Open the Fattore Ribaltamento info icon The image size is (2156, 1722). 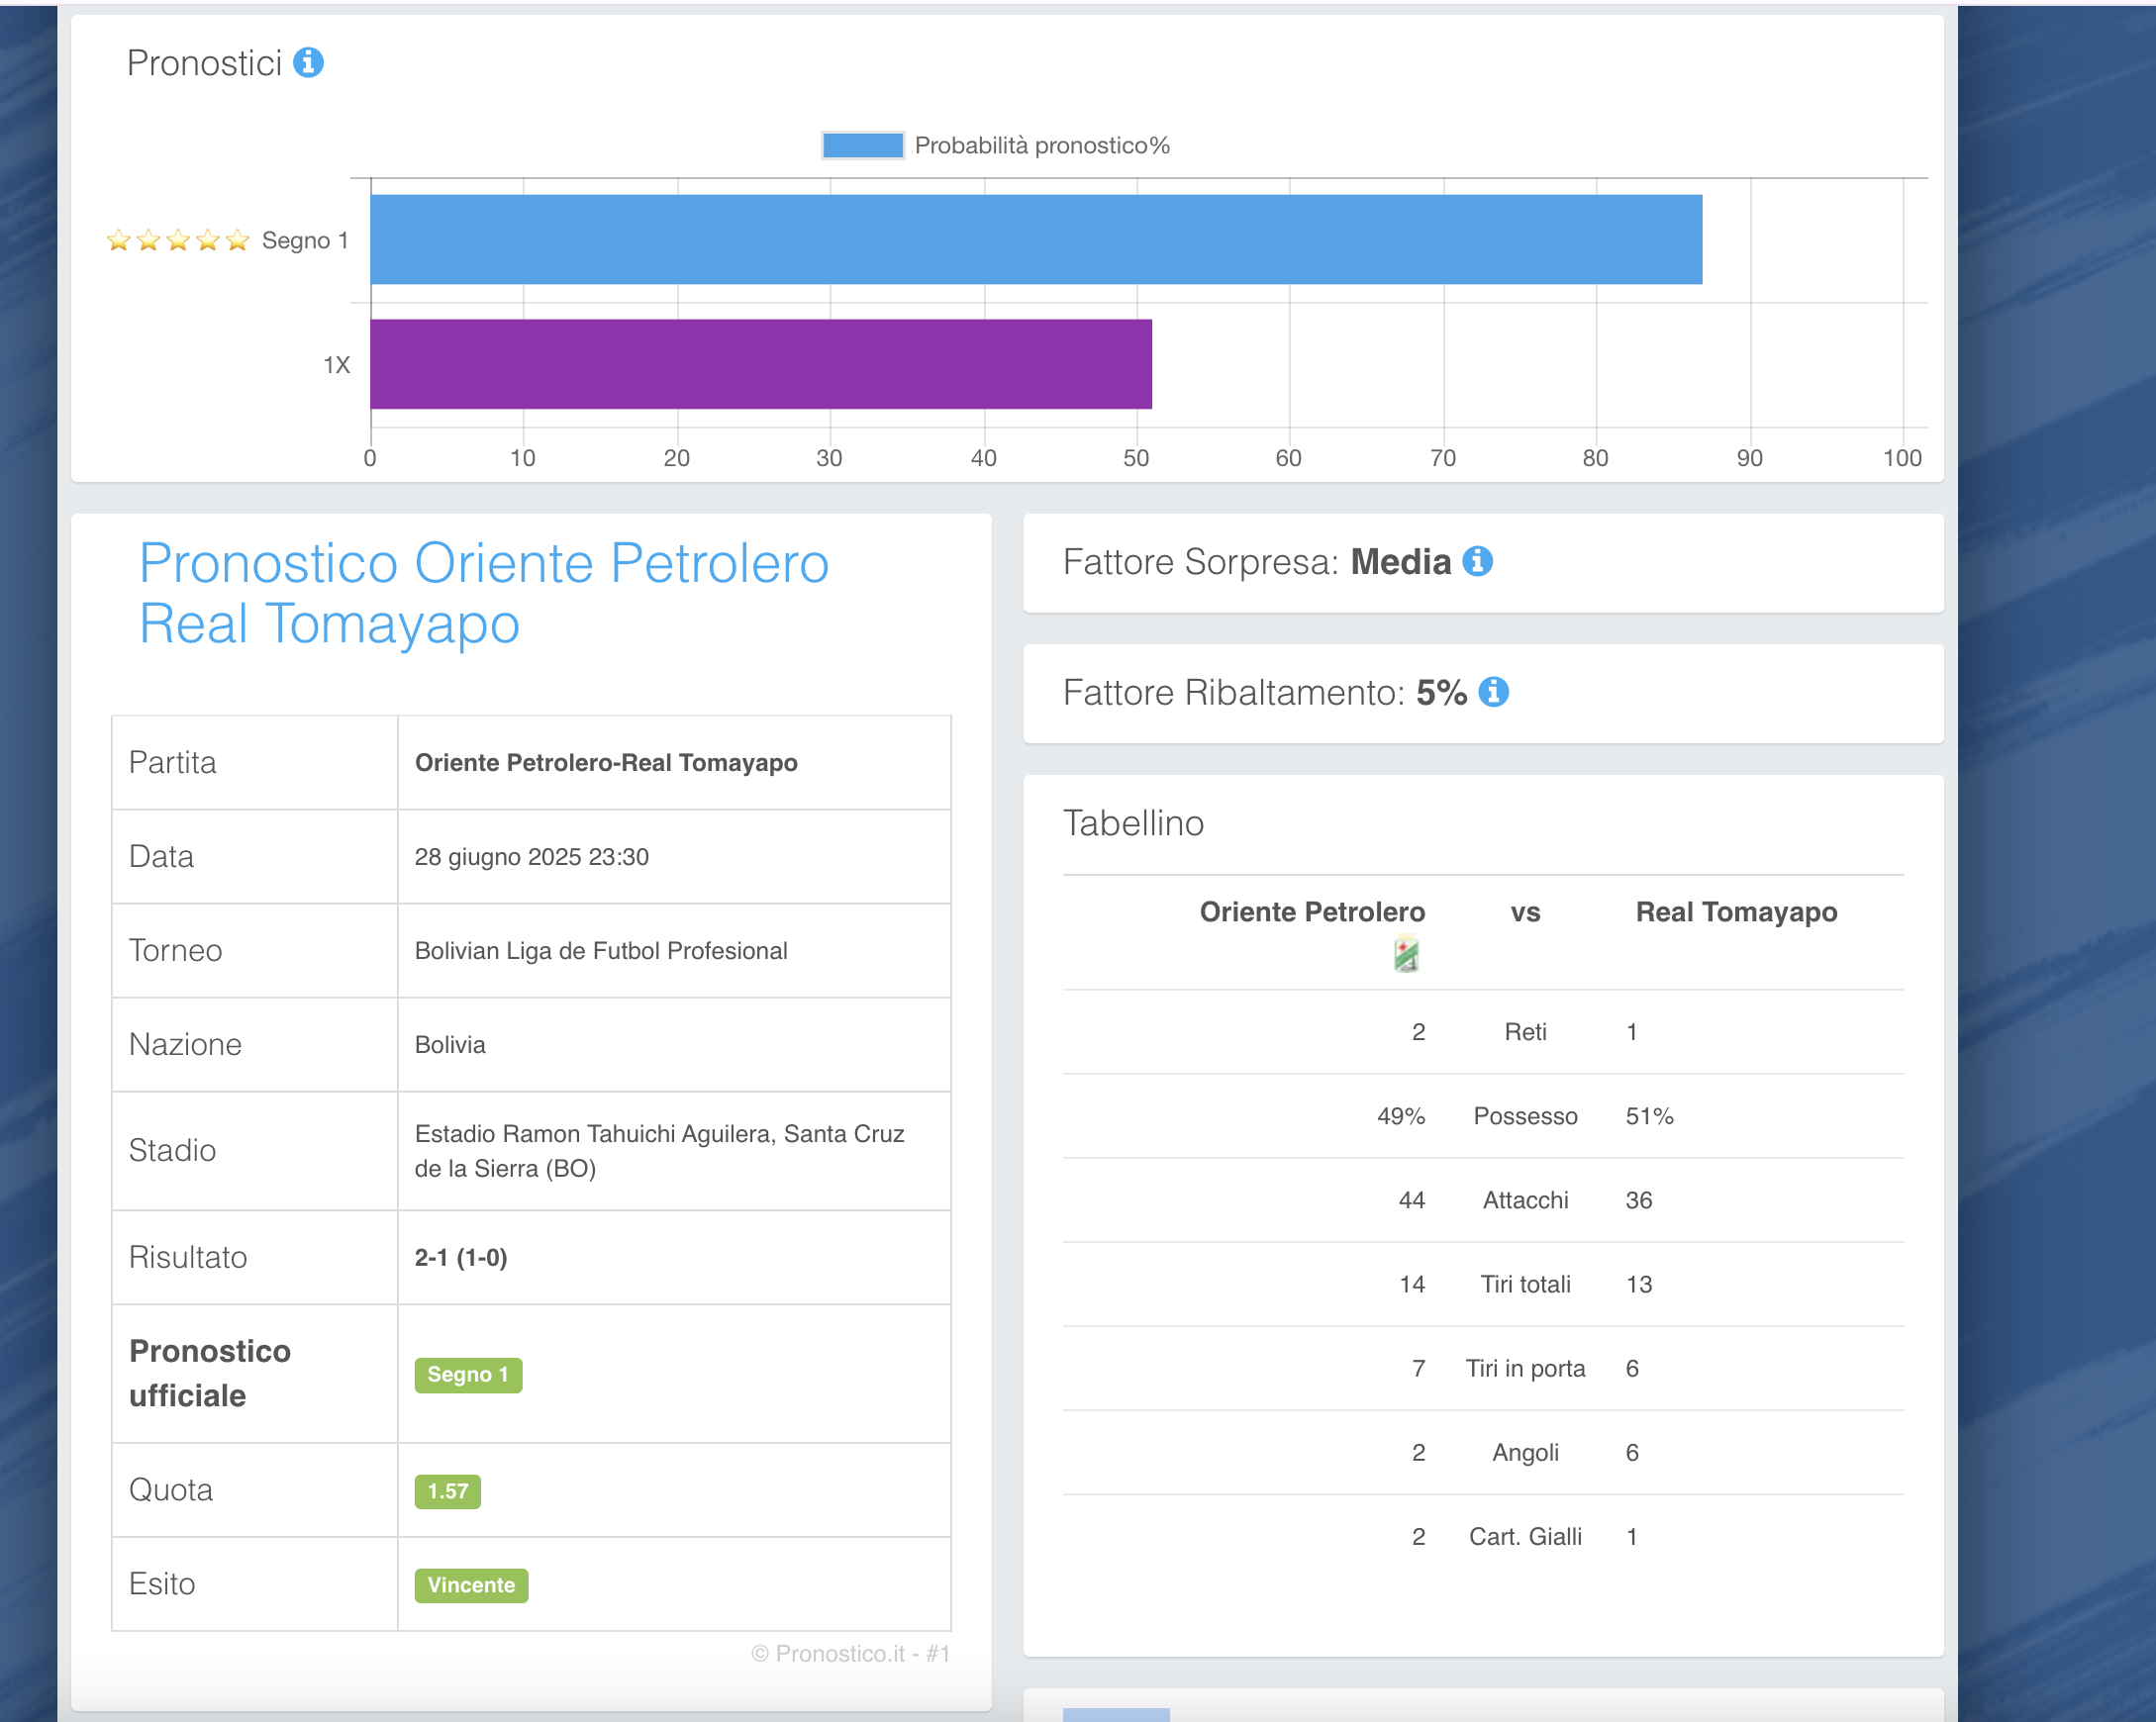point(1493,692)
